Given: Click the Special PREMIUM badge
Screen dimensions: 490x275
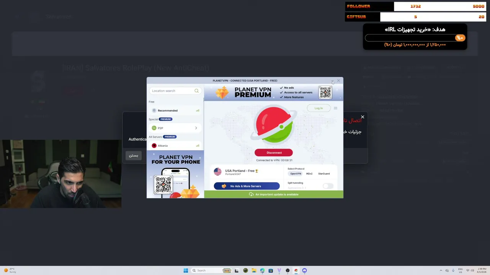Looking at the screenshot, I should [x=165, y=119].
